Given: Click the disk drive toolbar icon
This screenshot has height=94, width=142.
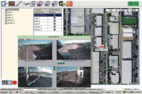Looking at the screenshot, I should 26,3.
